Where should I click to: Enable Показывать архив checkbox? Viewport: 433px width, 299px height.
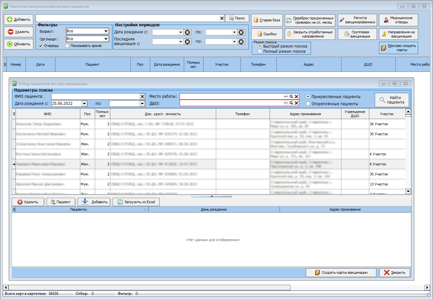click(x=67, y=46)
